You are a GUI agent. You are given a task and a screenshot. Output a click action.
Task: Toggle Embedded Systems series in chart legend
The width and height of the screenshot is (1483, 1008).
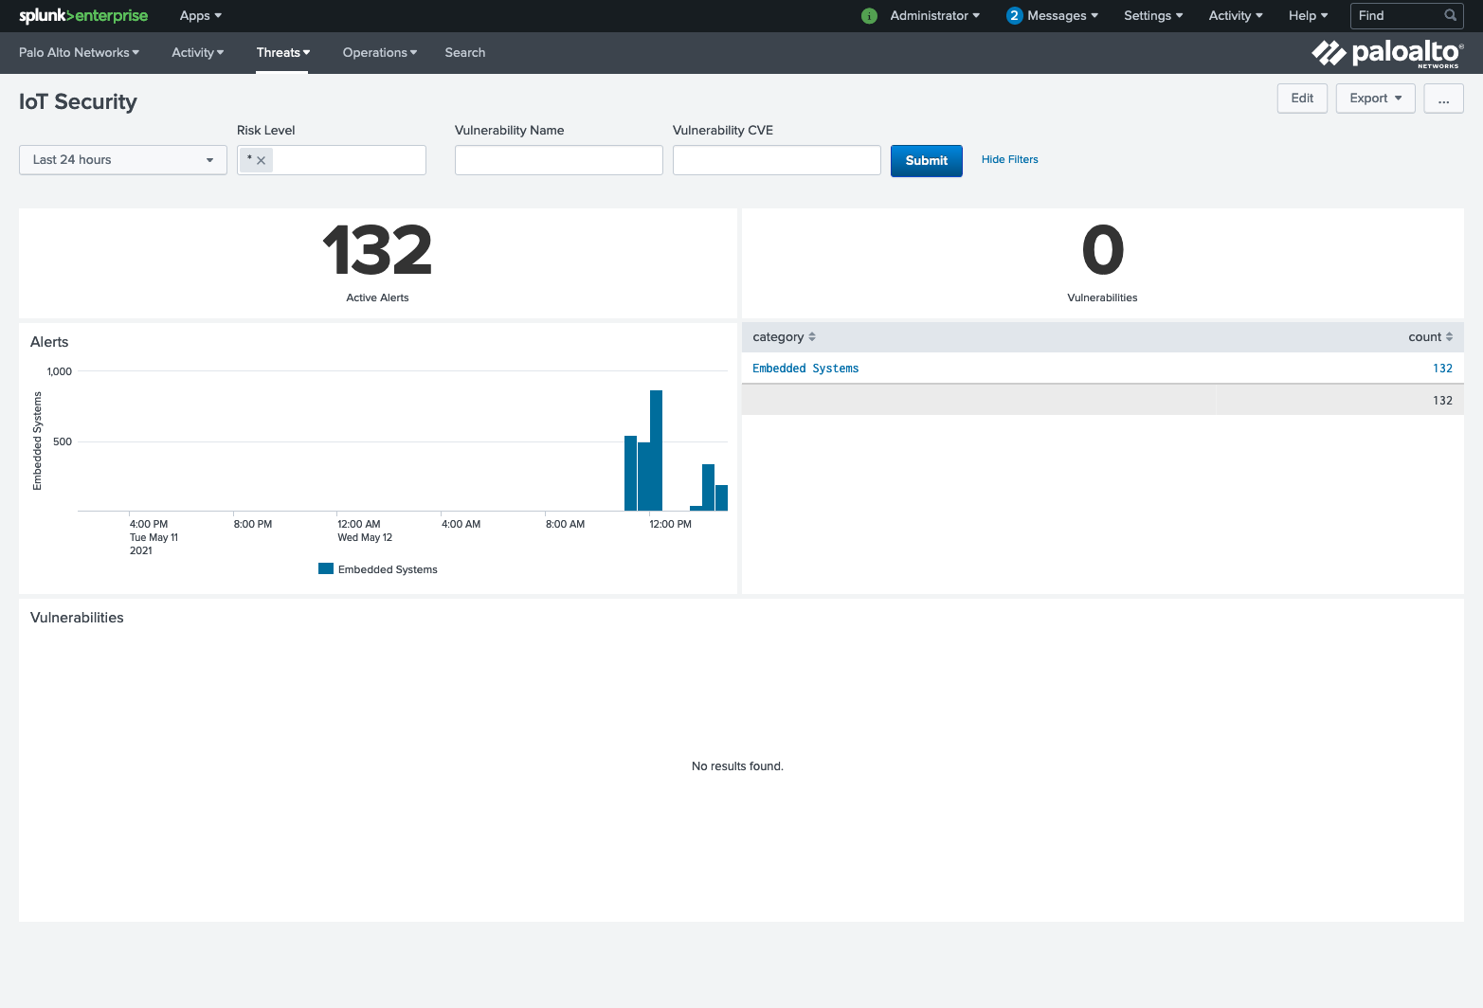tap(387, 568)
